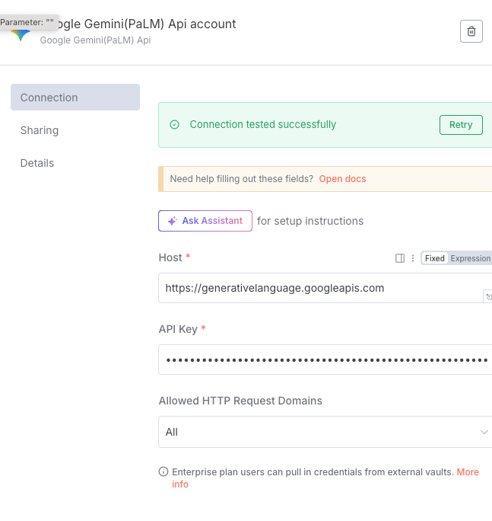The image size is (492, 521).
Task: Click the Host field expand editor icon
Action: tap(487, 296)
